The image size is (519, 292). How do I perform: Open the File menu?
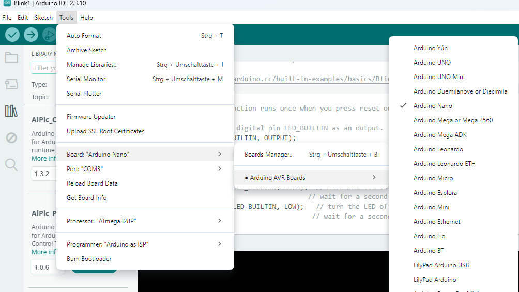(7, 18)
